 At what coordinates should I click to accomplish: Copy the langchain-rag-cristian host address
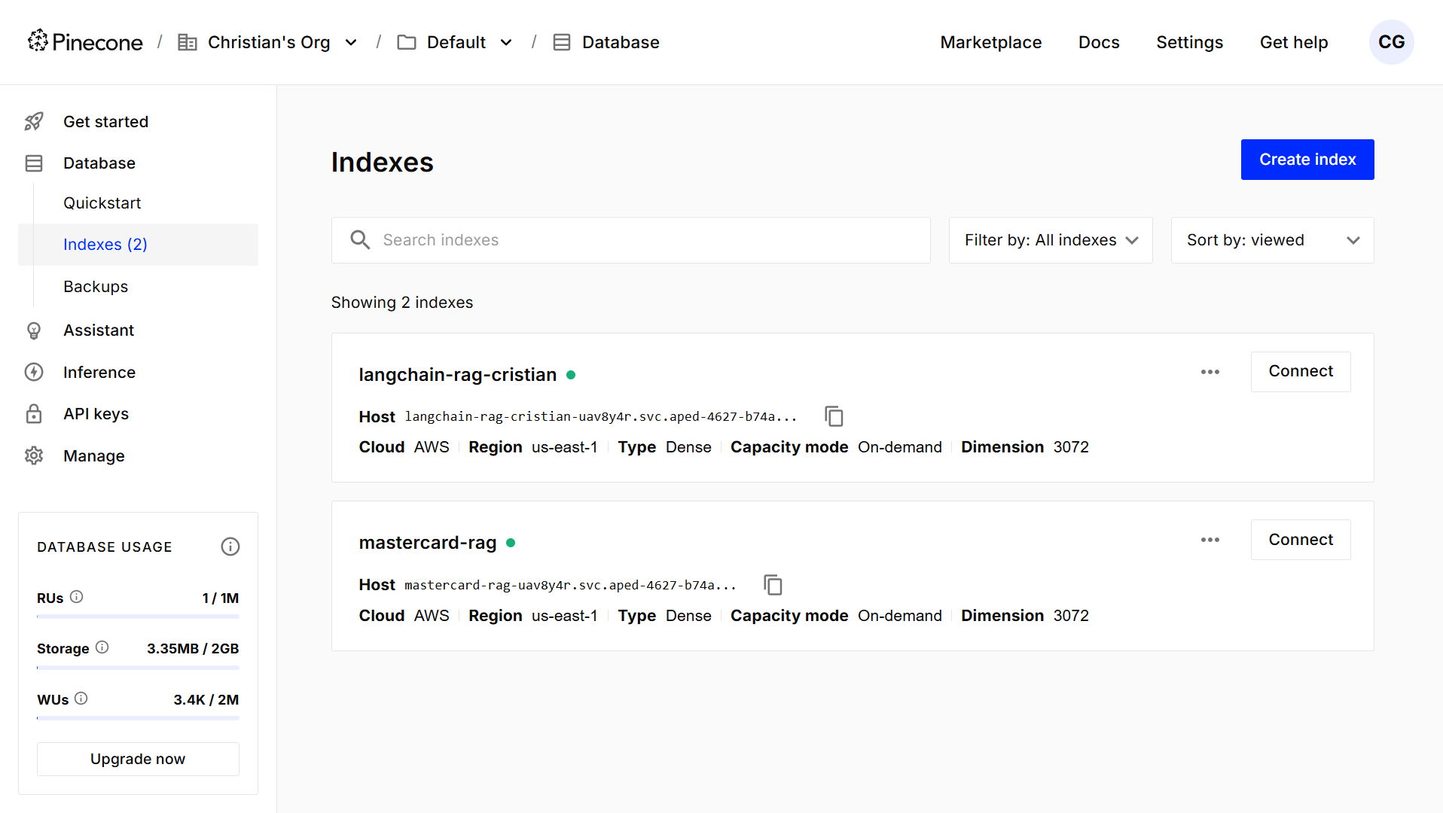coord(834,416)
